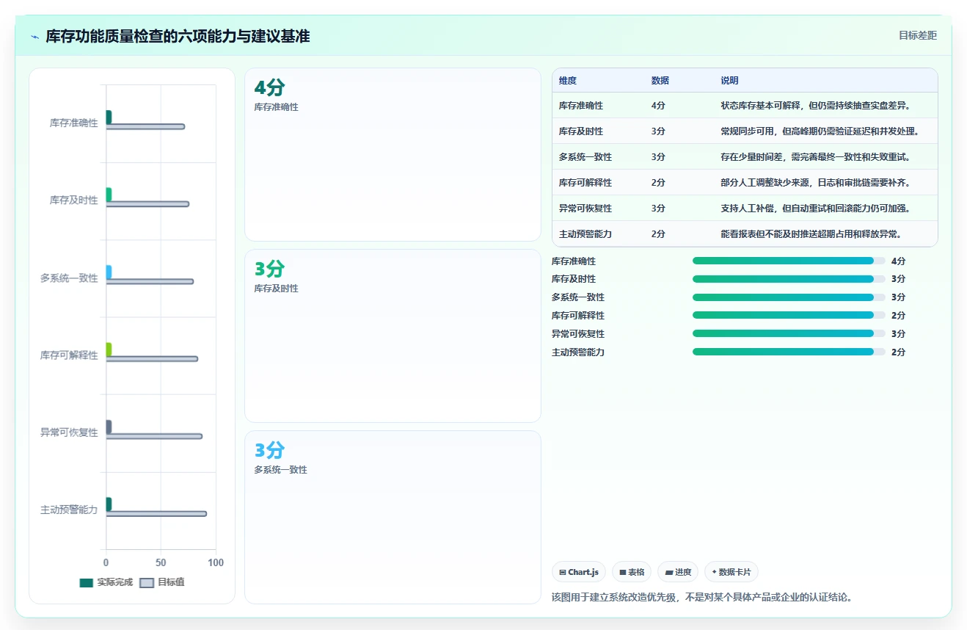Toggle the 目标值 legend item
Image resolution: width=967 pixels, height=630 pixels.
coord(162,582)
